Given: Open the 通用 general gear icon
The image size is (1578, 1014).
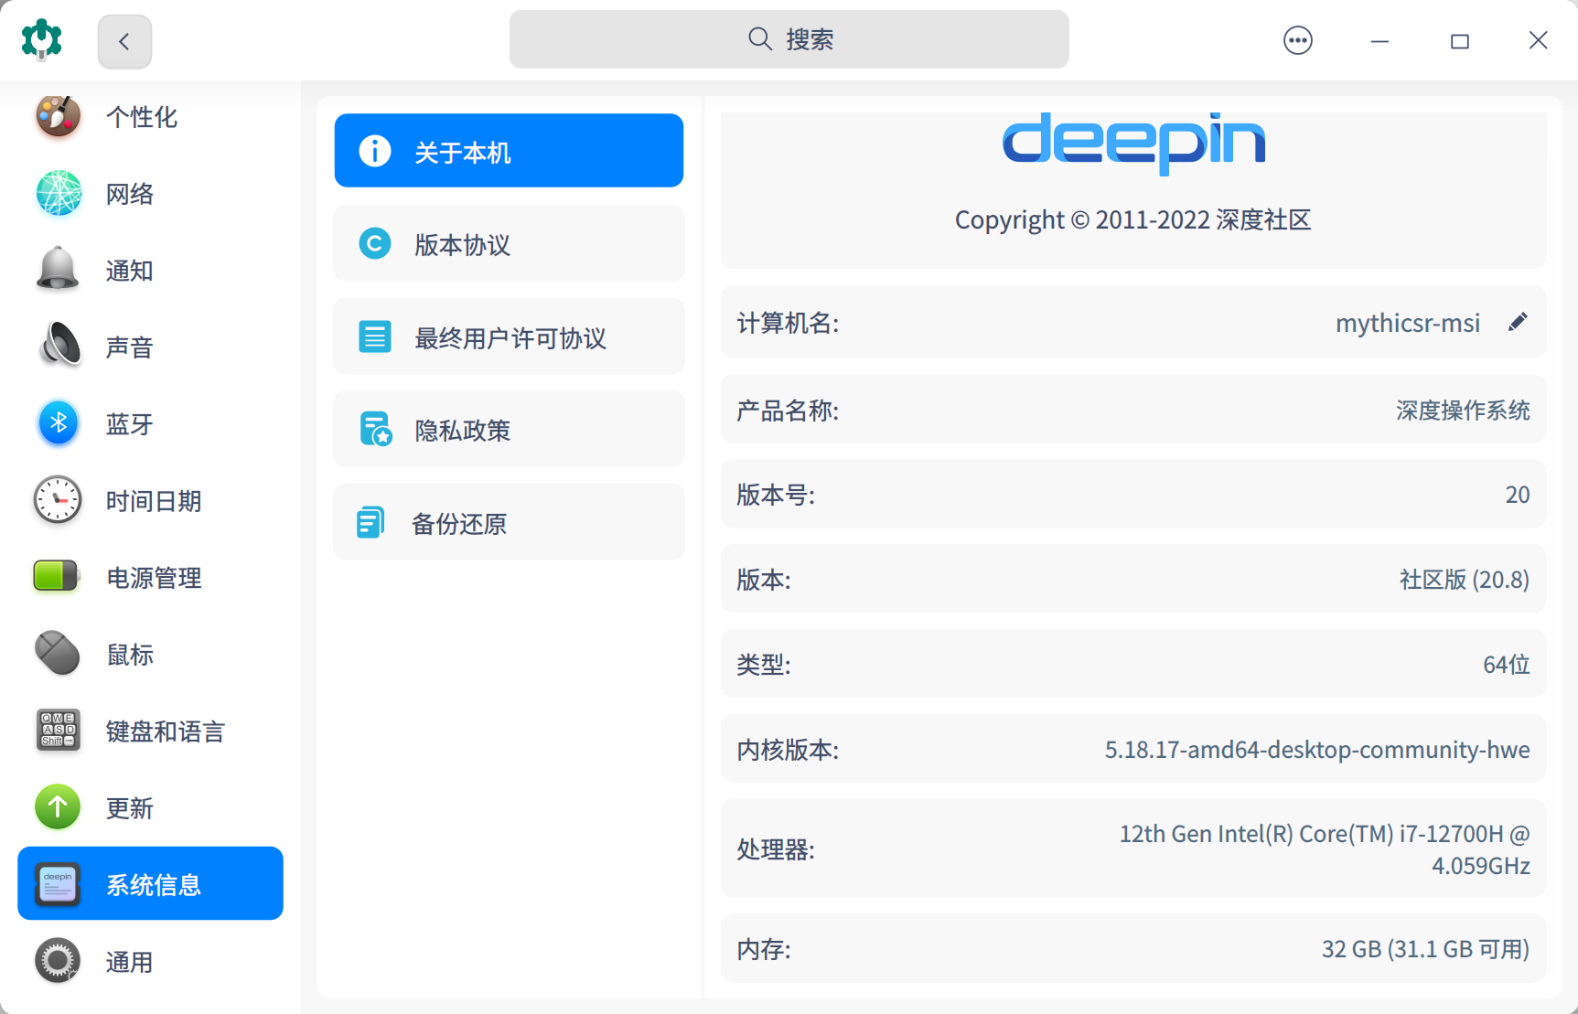Looking at the screenshot, I should click(x=58, y=961).
